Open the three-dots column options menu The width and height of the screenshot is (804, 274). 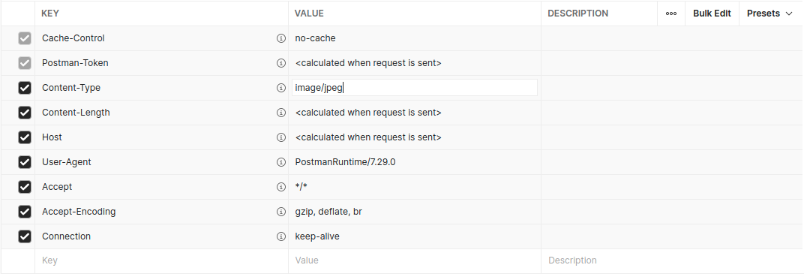671,14
